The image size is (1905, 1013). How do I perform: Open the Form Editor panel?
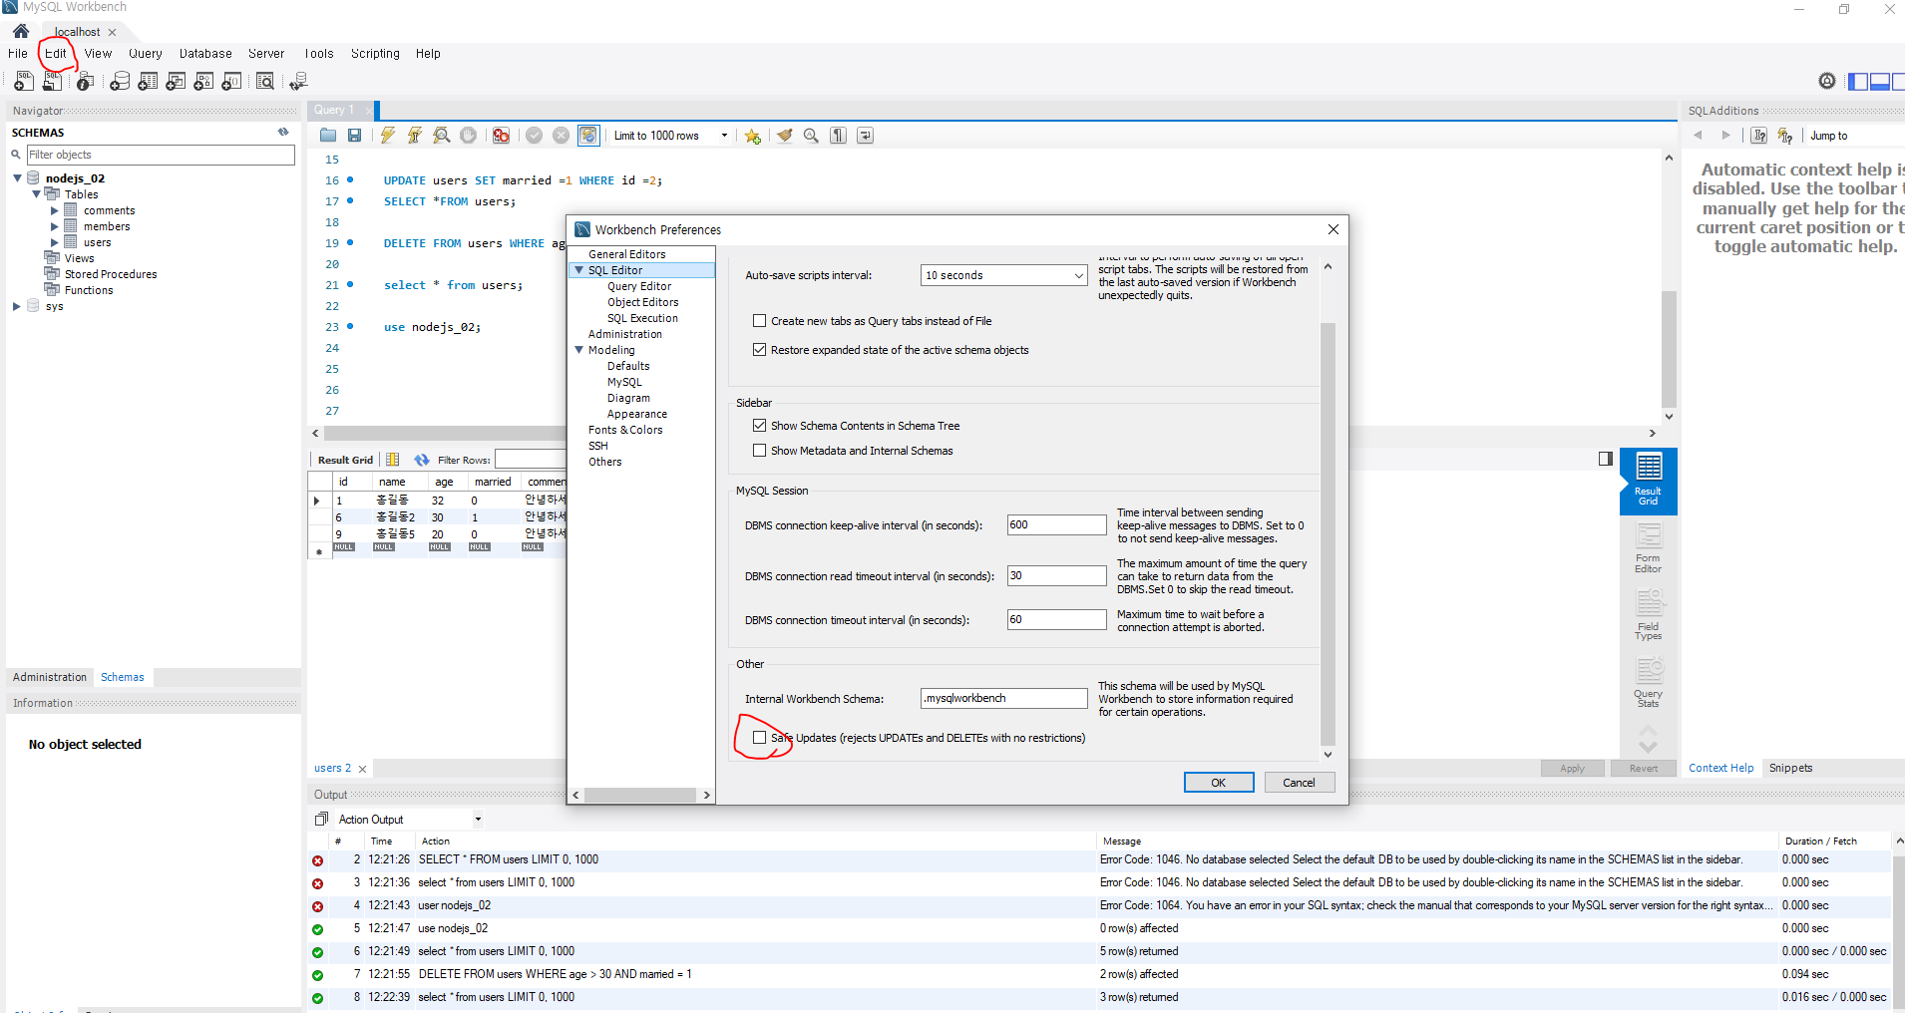coord(1648,548)
